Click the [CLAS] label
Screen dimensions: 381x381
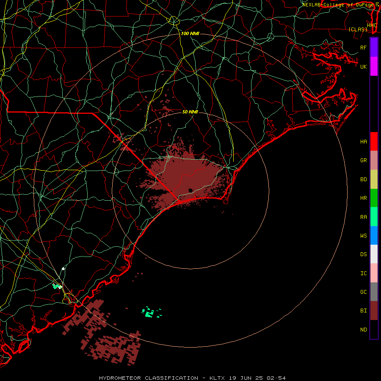(358, 29)
